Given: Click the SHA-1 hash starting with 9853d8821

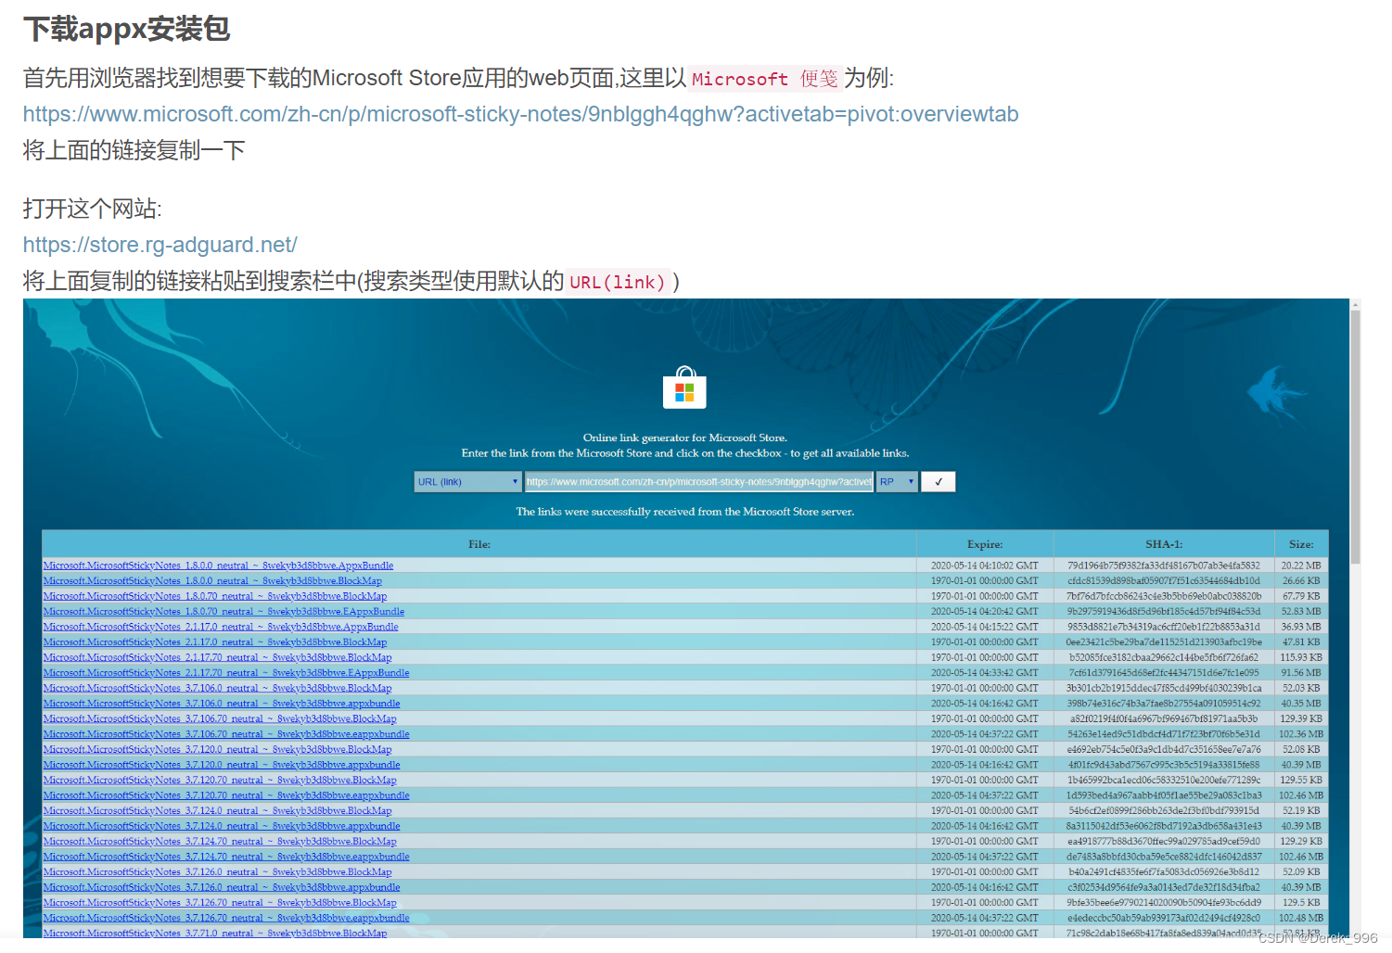Looking at the screenshot, I should (1164, 627).
